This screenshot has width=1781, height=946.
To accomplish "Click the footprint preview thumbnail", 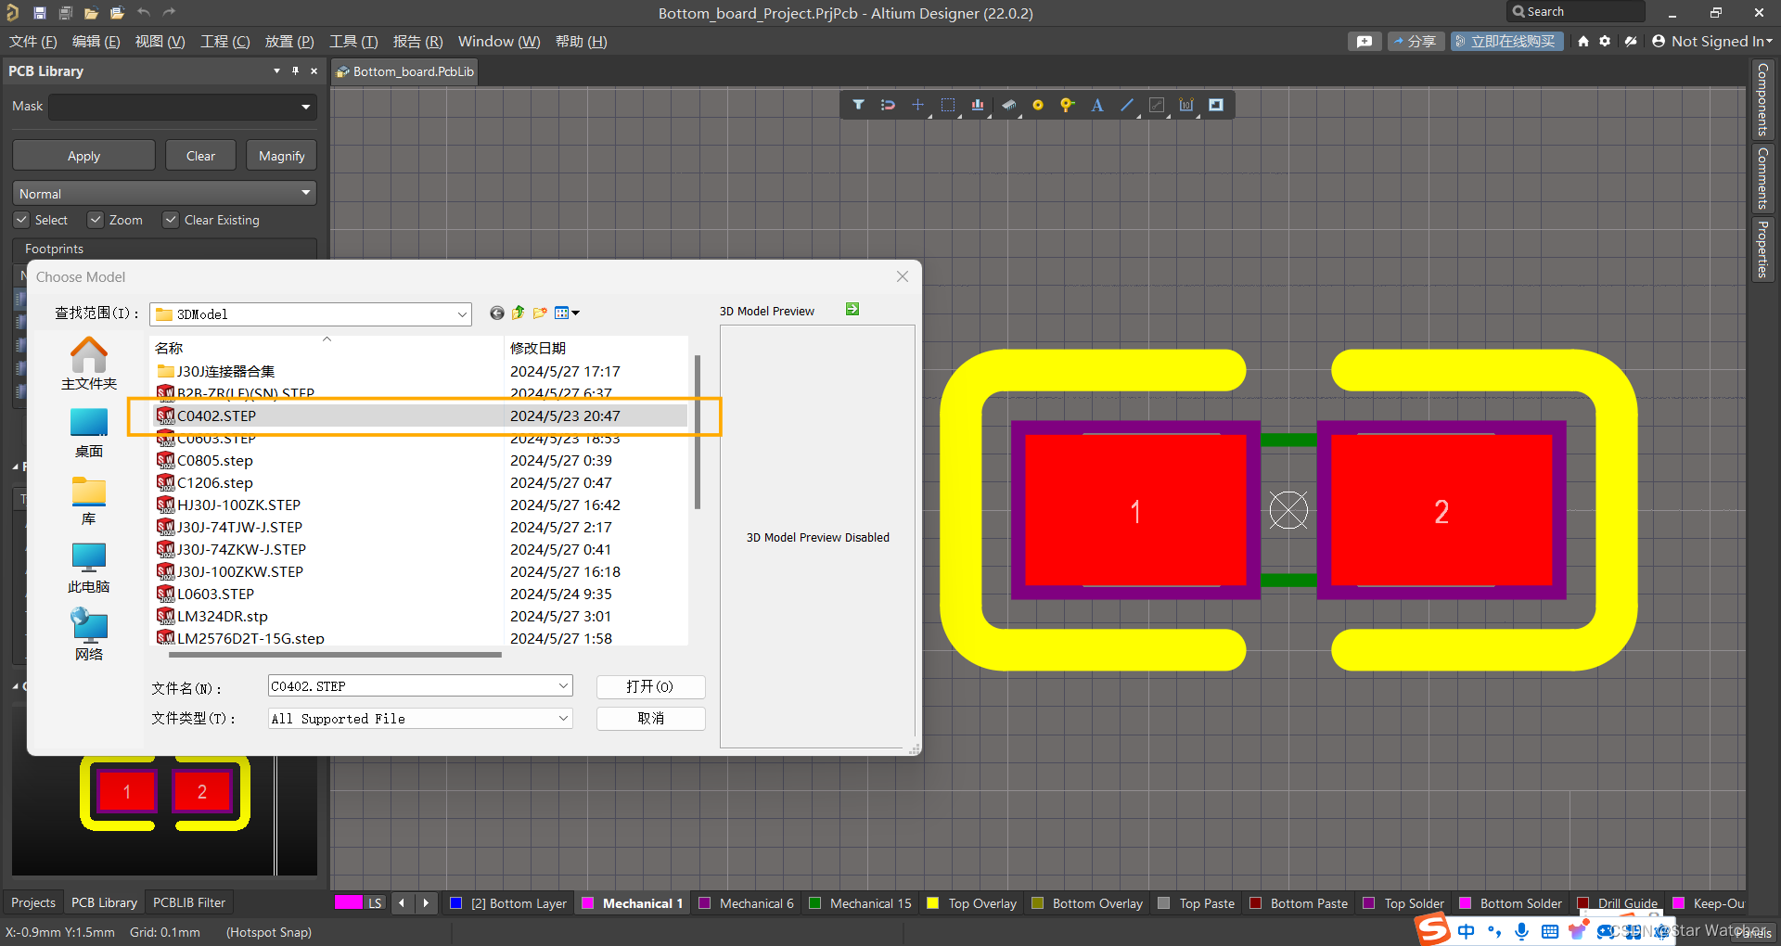I will coord(165,793).
